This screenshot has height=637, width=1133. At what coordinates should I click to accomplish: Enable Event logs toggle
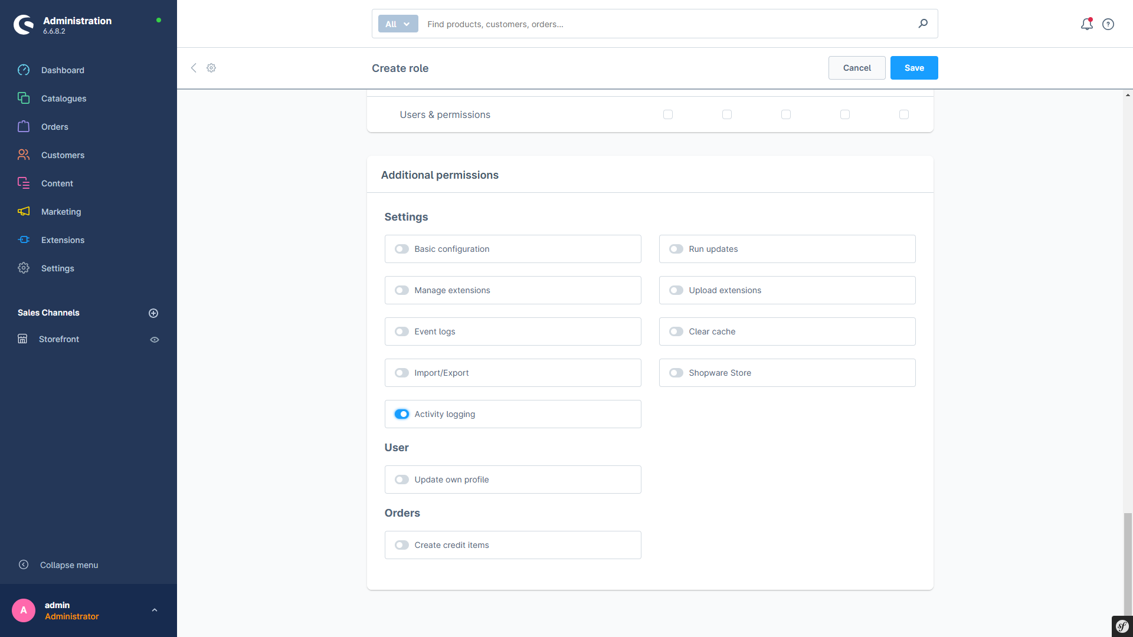pos(402,332)
